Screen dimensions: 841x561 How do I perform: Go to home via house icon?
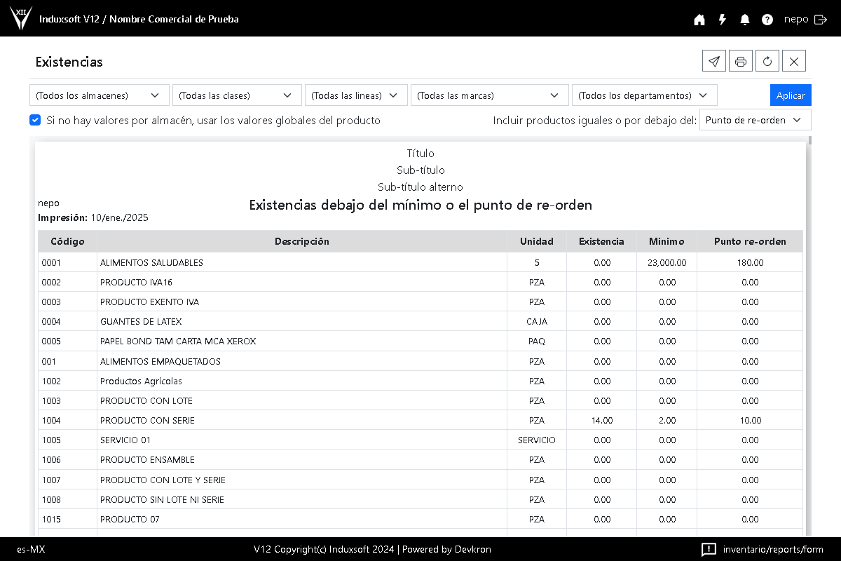[x=699, y=20]
